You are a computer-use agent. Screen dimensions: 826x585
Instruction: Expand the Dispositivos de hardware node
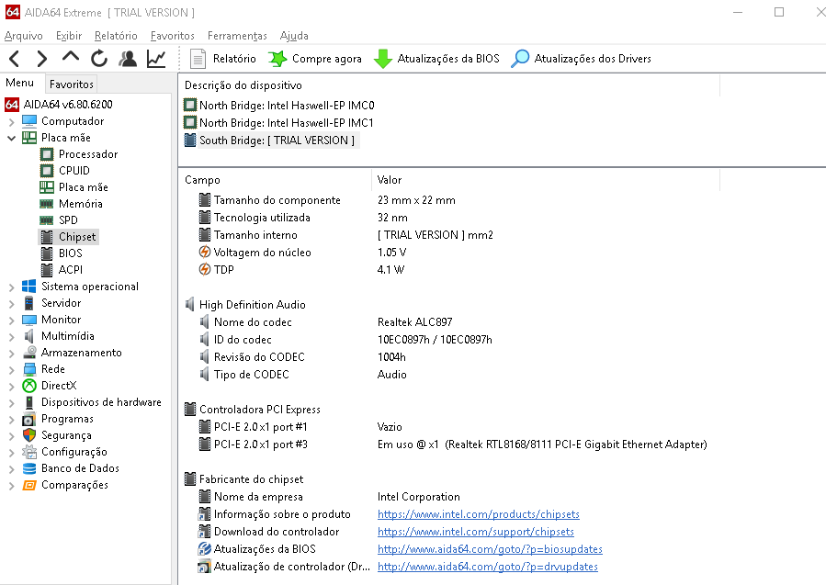(12, 403)
